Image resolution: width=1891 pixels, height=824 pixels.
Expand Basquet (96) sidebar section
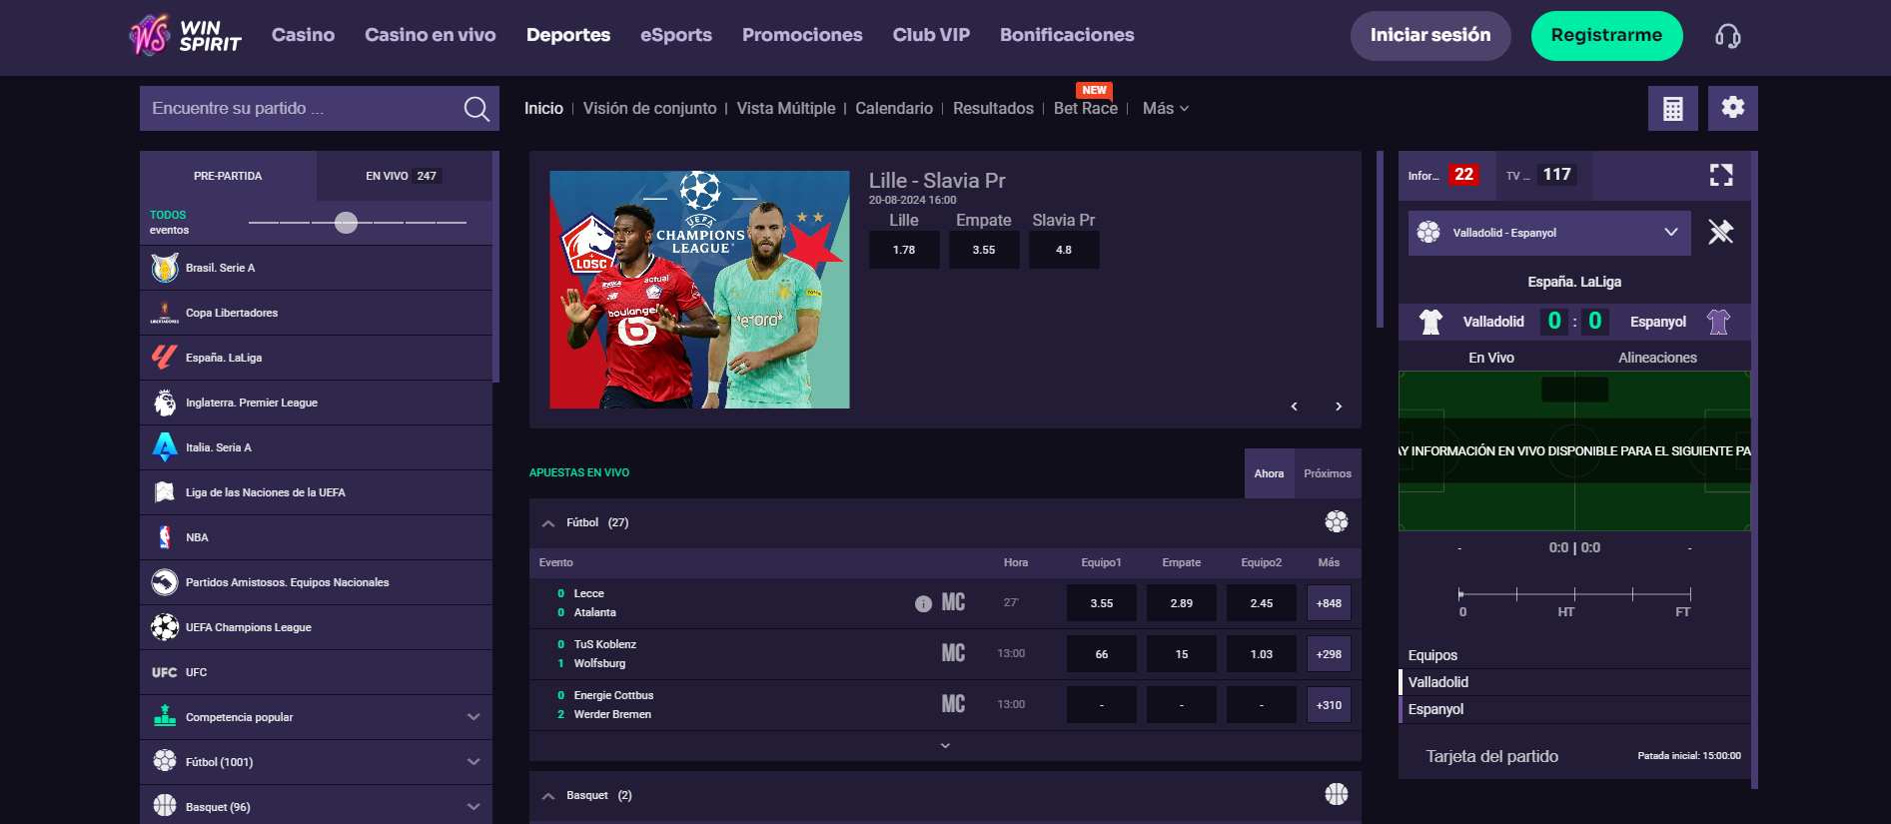point(473,807)
